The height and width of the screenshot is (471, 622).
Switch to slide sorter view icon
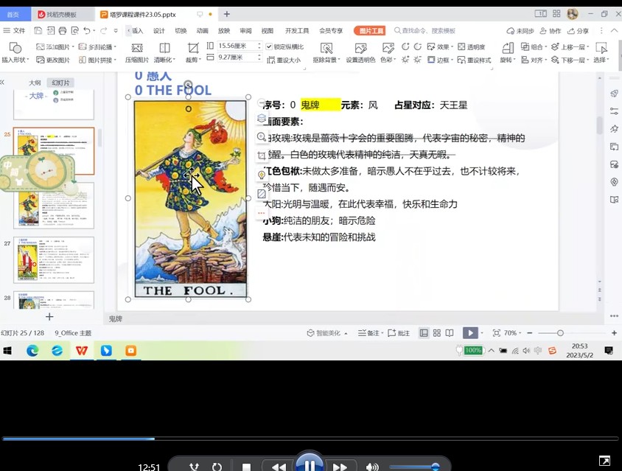(438, 333)
